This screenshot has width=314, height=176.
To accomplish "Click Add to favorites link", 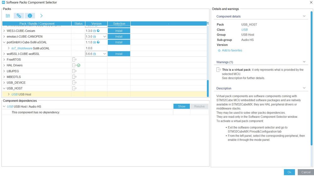I will point(232,51).
